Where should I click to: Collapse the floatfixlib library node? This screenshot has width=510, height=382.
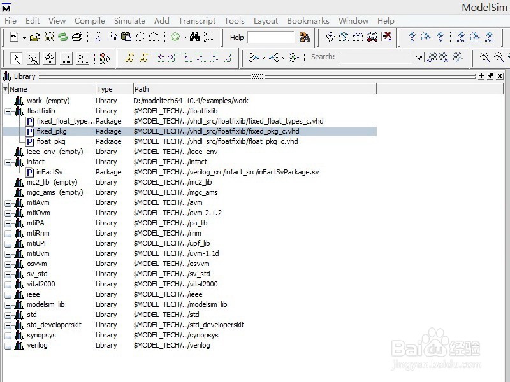tap(8, 112)
